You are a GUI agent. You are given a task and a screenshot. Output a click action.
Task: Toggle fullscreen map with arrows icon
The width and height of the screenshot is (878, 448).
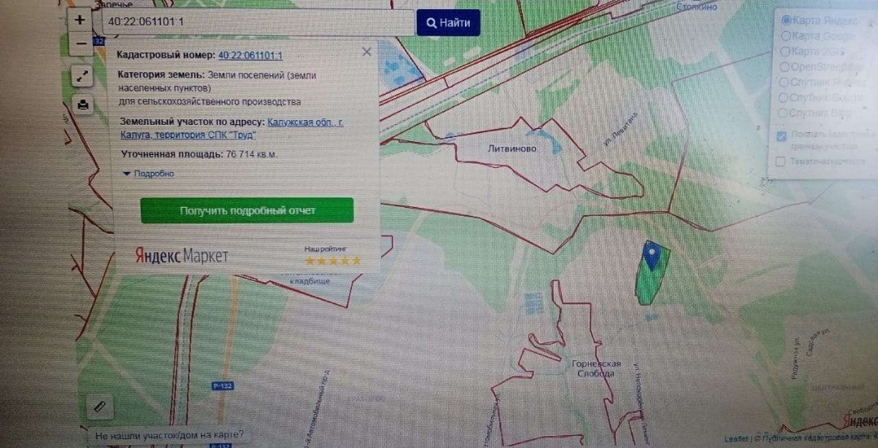[x=83, y=76]
